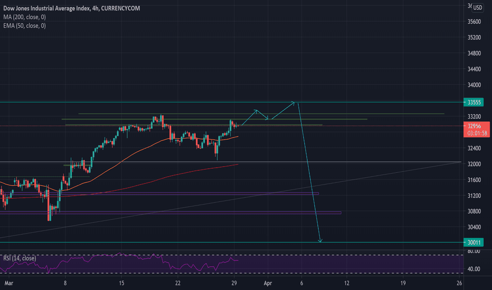492x290 pixels.
Task: Click the 26 date label on time axis
Action: tap(459, 283)
